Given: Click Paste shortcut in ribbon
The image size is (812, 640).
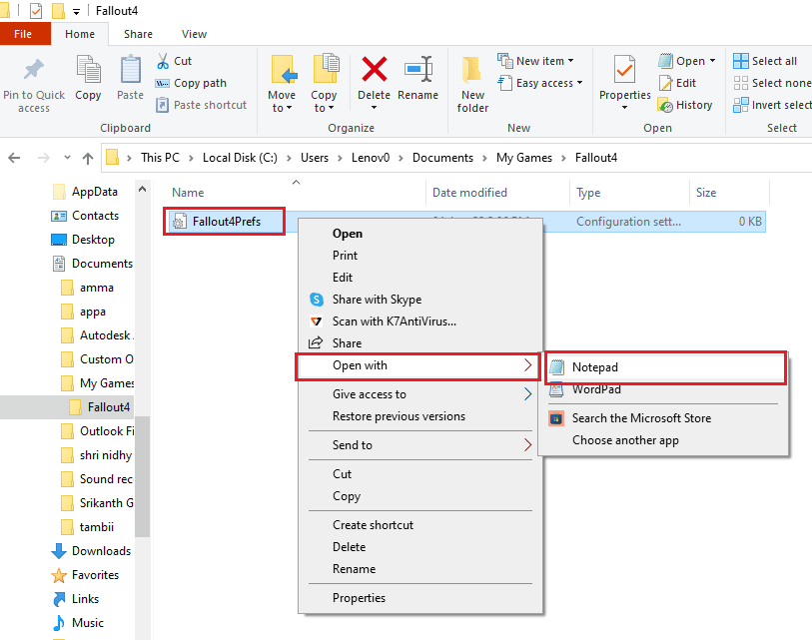Looking at the screenshot, I should 202,105.
